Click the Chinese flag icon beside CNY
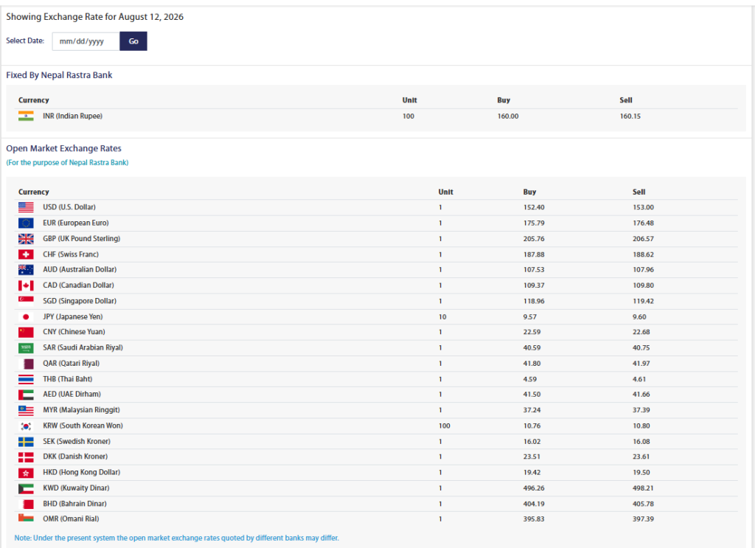Viewport: 755px width, 548px height. coord(26,333)
